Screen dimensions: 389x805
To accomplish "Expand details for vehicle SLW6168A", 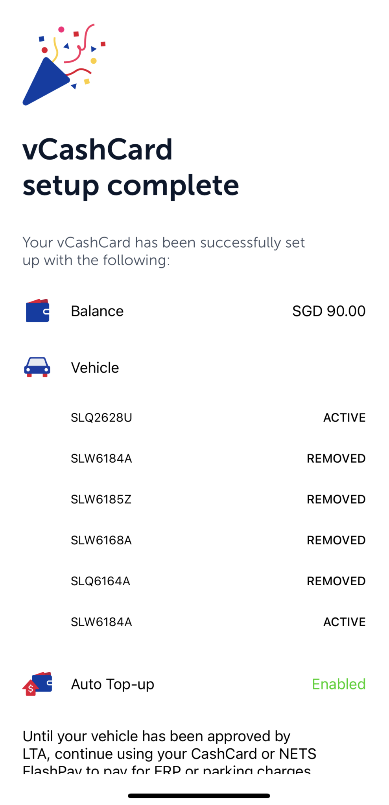I will coord(101,540).
